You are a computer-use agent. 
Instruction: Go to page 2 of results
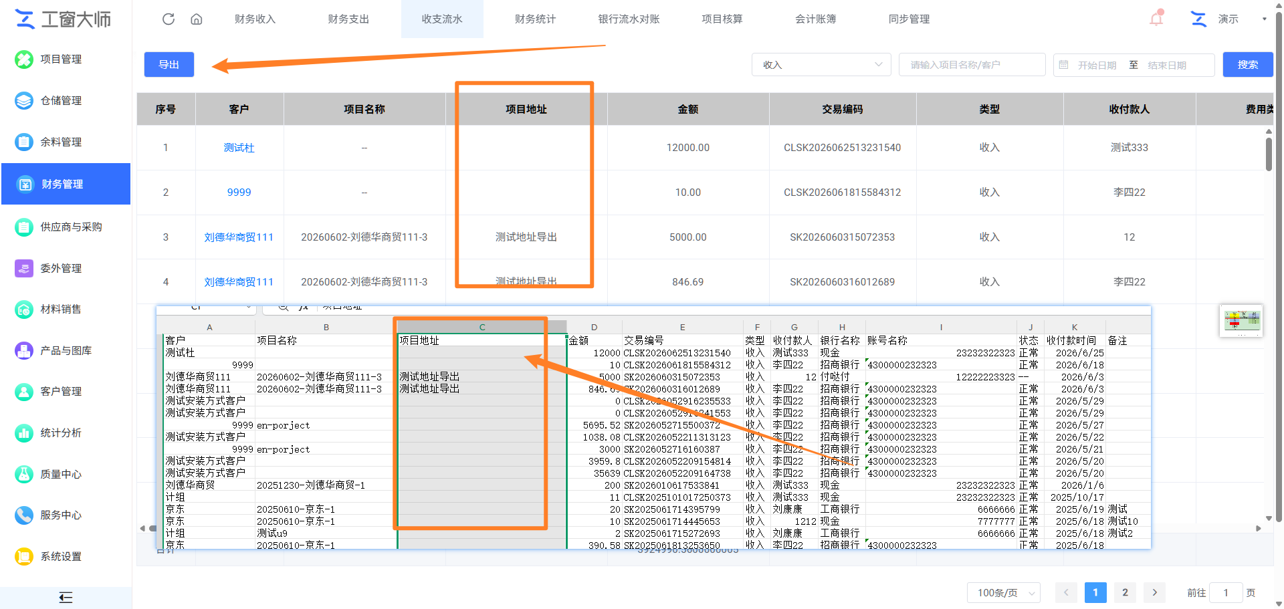1125,592
